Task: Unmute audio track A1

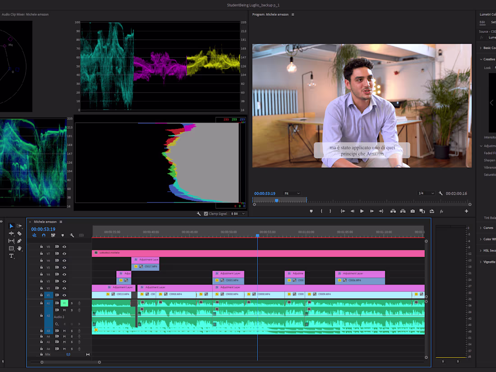Action: click(x=64, y=303)
